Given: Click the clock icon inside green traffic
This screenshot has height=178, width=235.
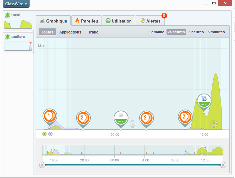Looking at the screenshot, I should [214, 124].
